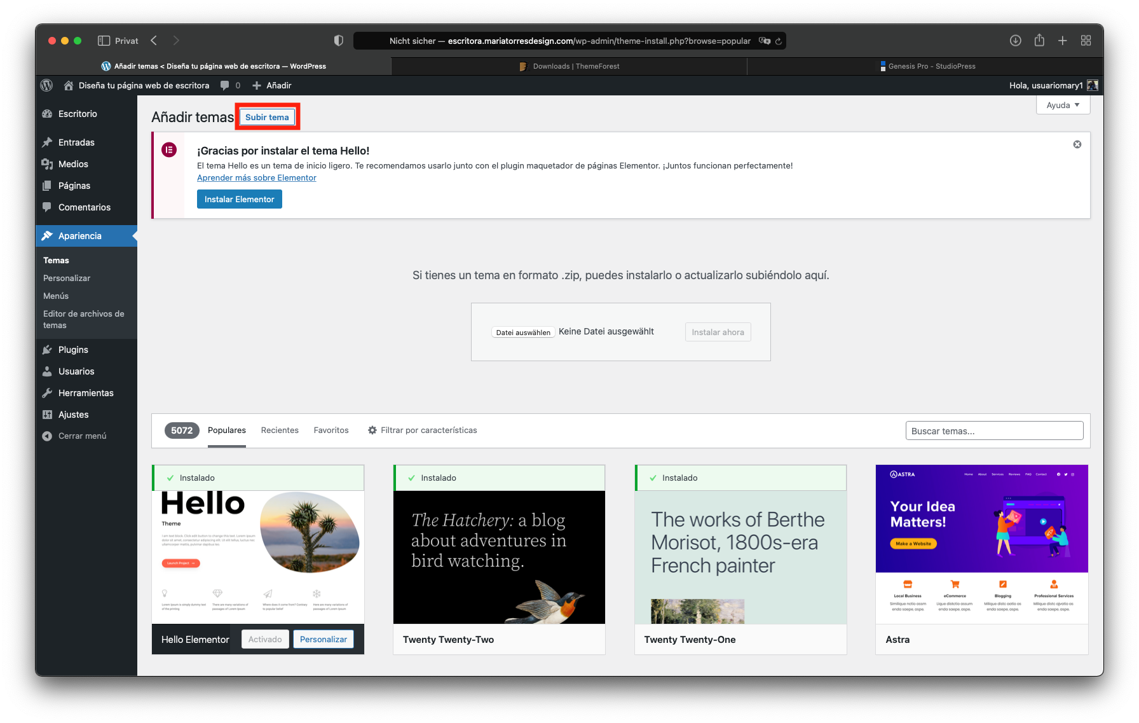
Task: Click Instalar Elementor button
Action: [x=240, y=199]
